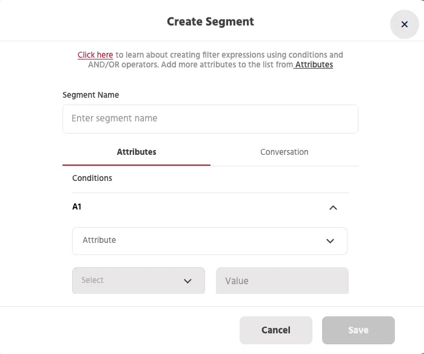Close the Create Segment dialog with X
Viewport: 424px width, 354px height.
[404, 24]
